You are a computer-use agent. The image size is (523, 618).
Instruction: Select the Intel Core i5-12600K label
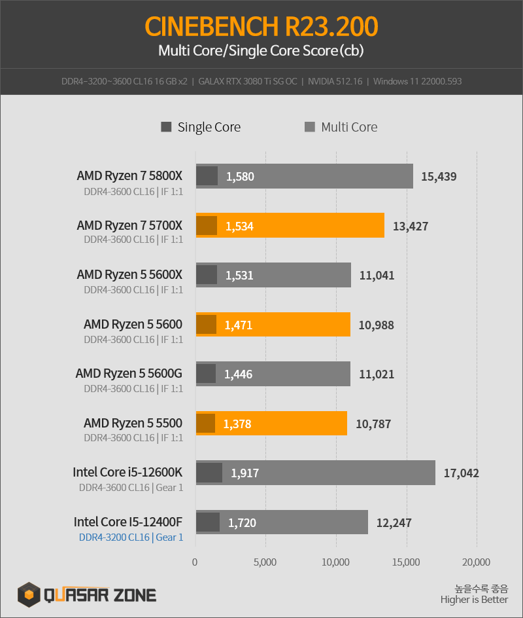127,472
